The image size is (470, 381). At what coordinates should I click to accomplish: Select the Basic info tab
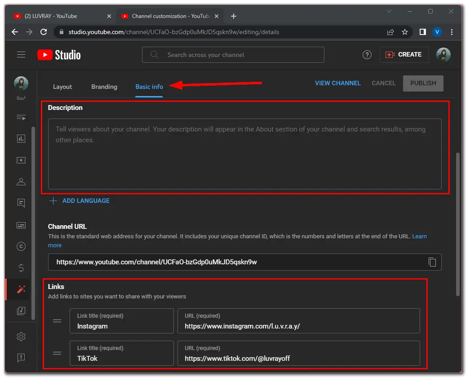pos(149,87)
